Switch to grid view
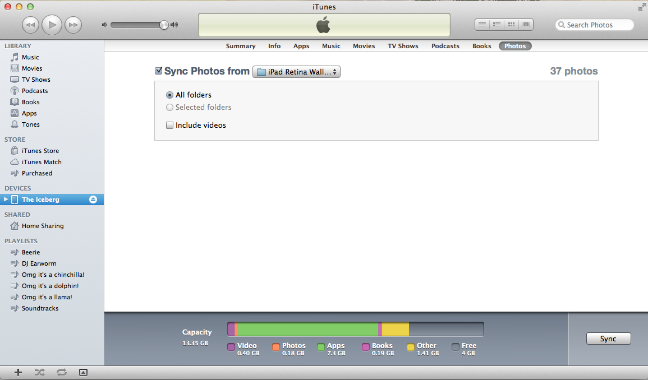This screenshot has width=648, height=380. (511, 25)
